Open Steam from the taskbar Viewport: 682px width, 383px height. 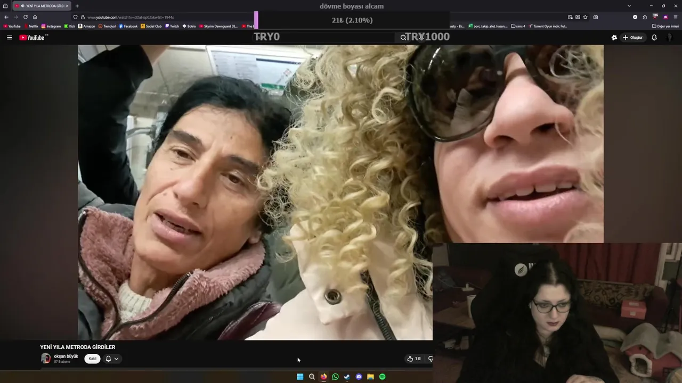pos(347,377)
